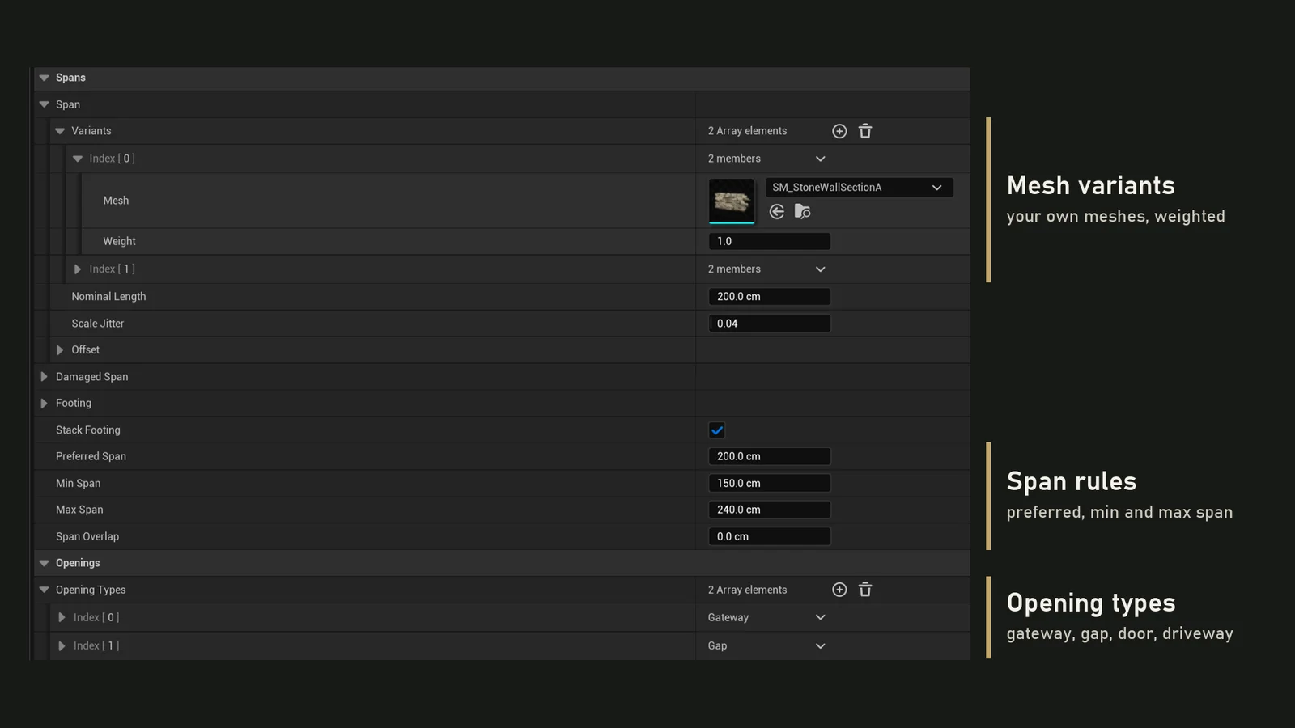Expand Variants Index [1] entry
Screen dimensions: 1295x728
click(x=78, y=269)
